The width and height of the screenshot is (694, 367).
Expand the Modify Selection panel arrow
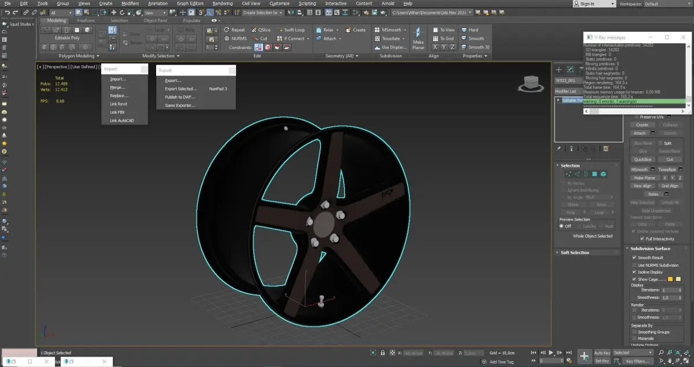(x=178, y=56)
